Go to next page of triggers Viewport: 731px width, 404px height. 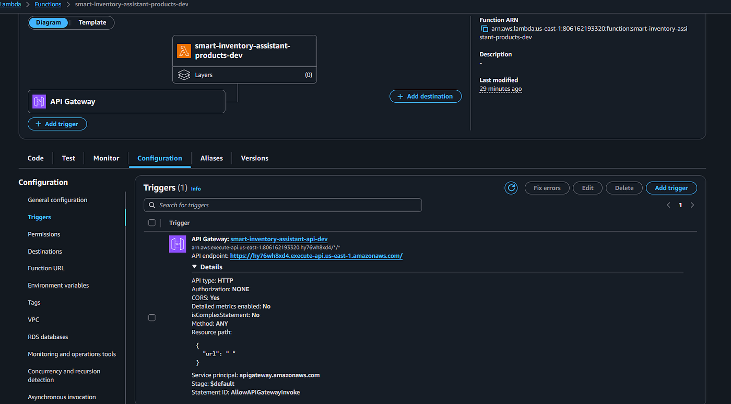(x=692, y=205)
